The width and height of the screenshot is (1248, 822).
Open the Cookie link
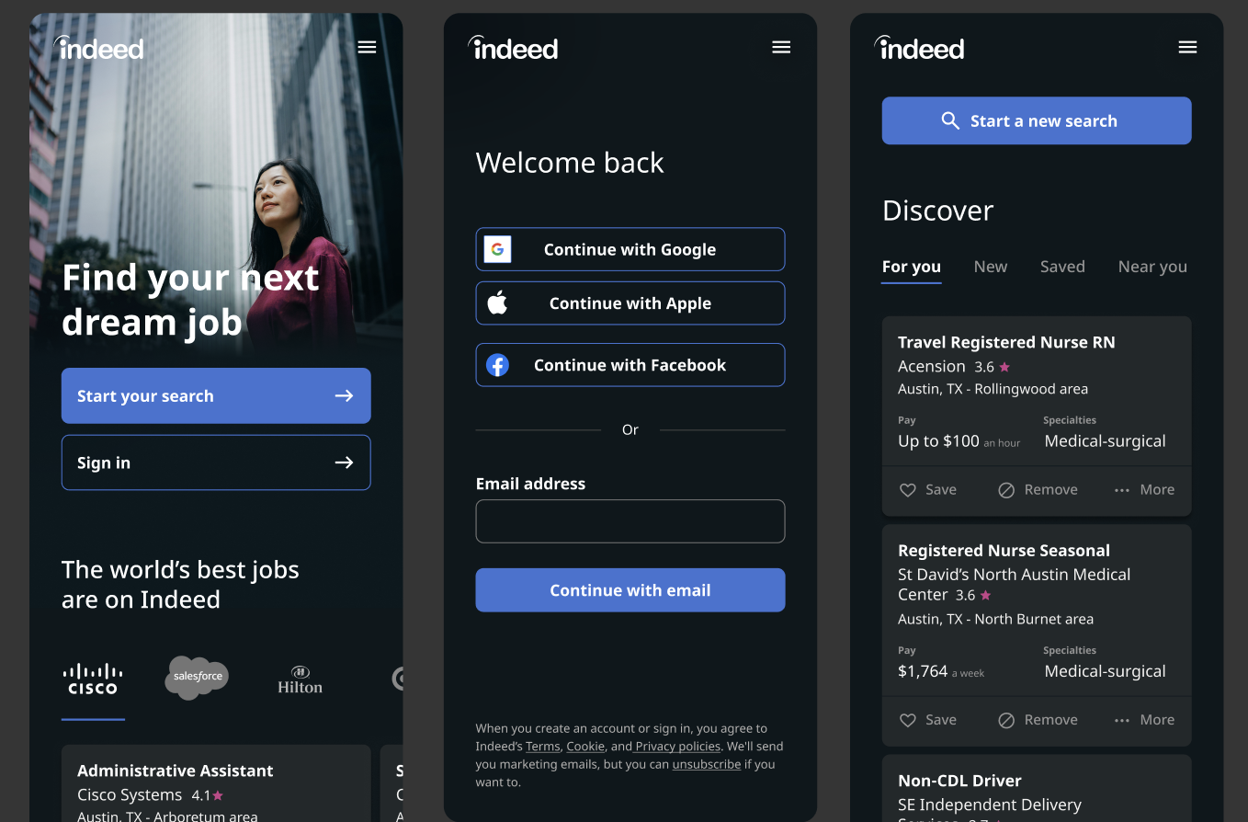pyautogui.click(x=585, y=746)
